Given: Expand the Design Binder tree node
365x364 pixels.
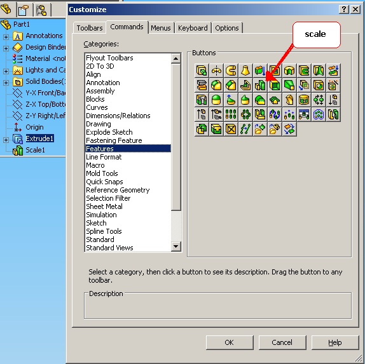Looking at the screenshot, I should [x=6, y=48].
